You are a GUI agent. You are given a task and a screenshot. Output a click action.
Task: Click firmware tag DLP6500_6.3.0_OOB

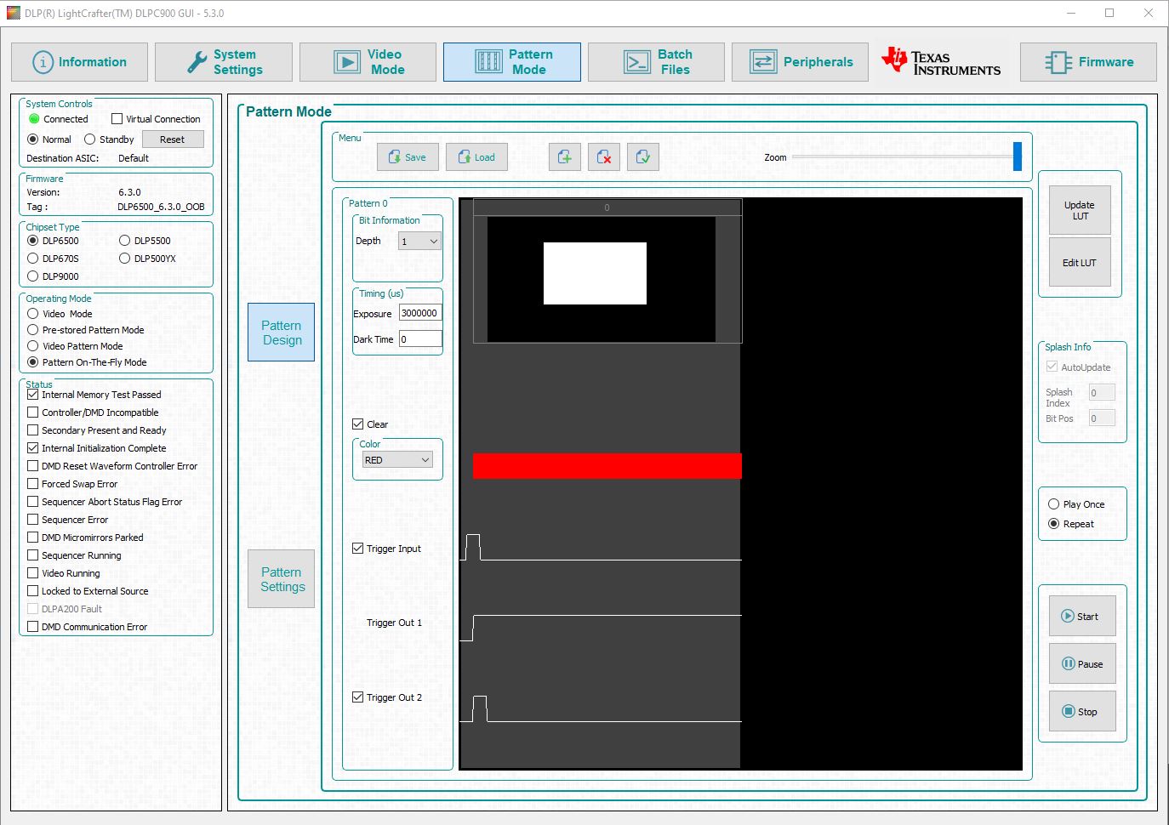(x=161, y=207)
